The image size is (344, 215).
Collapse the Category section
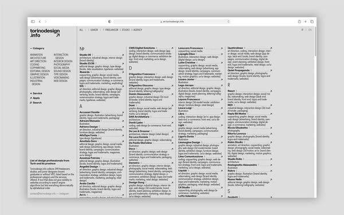tap(37, 48)
